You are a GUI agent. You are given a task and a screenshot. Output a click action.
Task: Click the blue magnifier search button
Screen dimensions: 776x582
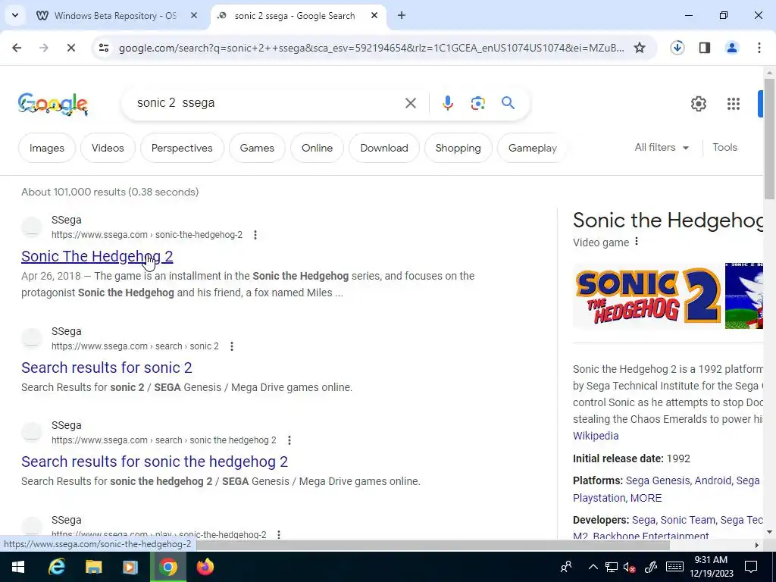click(x=508, y=103)
